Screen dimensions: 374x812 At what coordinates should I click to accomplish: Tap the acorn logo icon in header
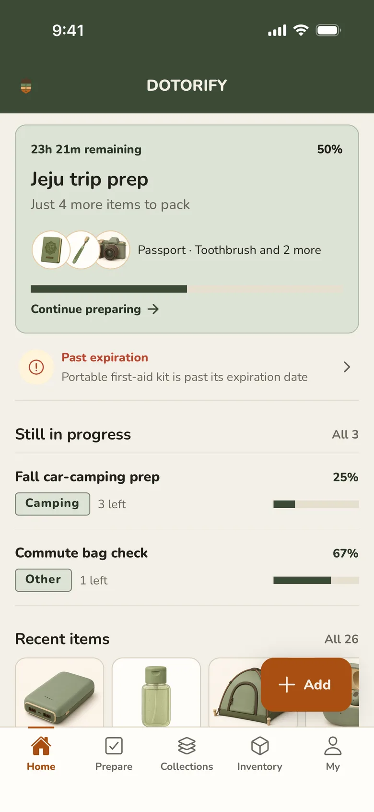26,86
